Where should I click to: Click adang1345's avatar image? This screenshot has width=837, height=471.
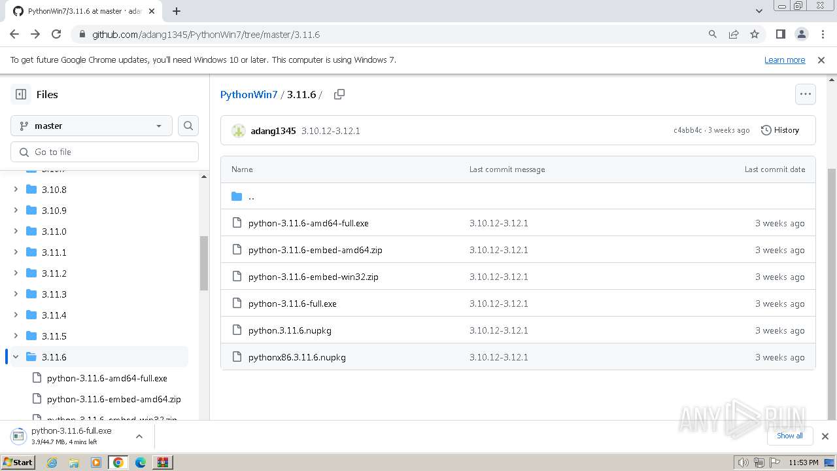(x=239, y=131)
